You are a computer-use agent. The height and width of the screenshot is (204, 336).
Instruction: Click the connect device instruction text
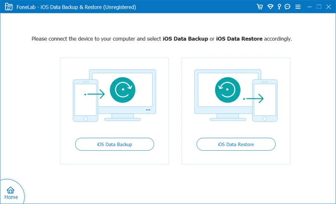[162, 39]
